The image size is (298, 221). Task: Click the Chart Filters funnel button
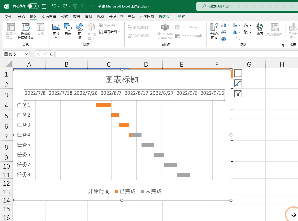(238, 93)
